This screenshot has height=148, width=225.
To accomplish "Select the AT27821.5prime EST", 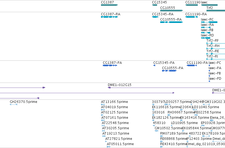I will 106,141.
